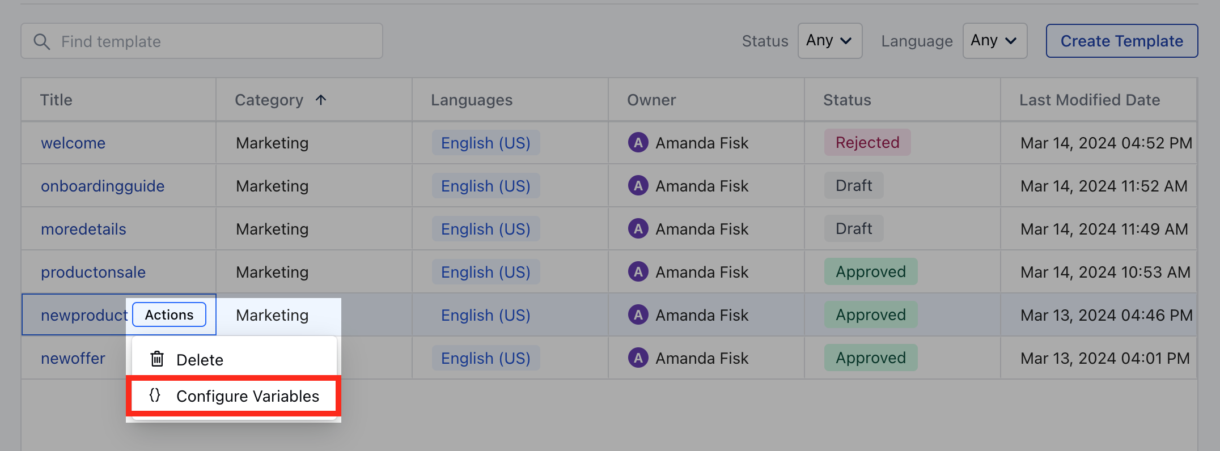The width and height of the screenshot is (1220, 451).
Task: Choose Configure Variables menu option
Action: click(234, 395)
